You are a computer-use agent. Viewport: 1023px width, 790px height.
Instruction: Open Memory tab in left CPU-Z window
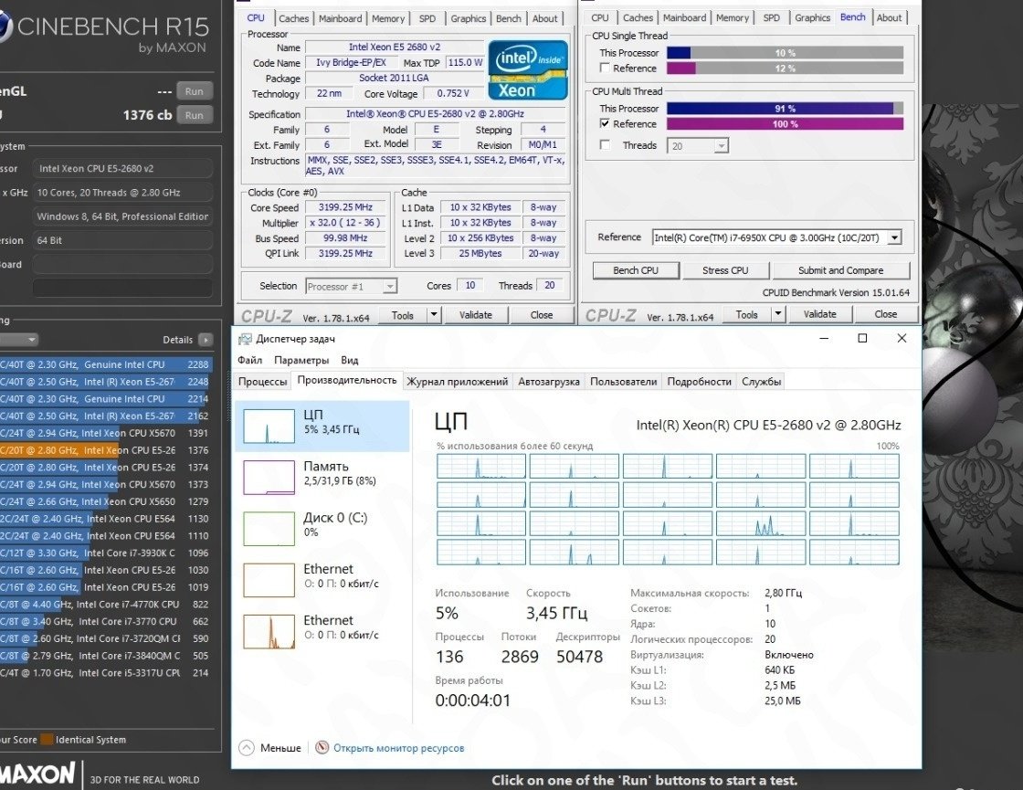coord(388,18)
